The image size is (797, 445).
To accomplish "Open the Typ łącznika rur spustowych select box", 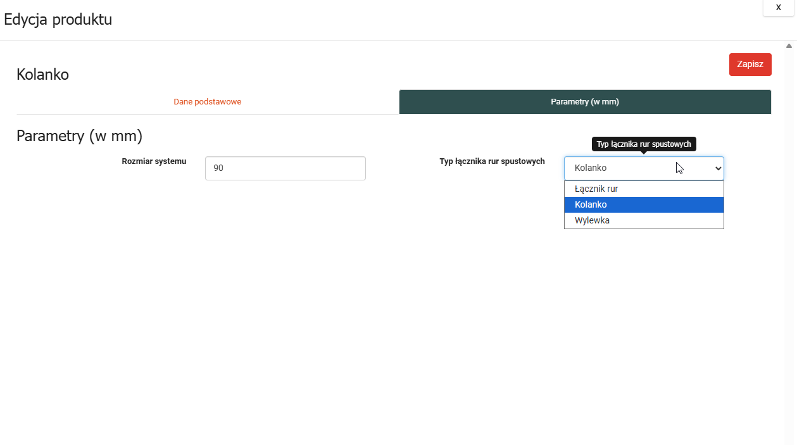I will 633,168.
